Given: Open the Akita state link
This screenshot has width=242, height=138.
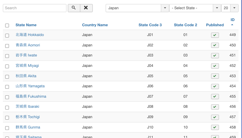Looking at the screenshot, I should point(26,76).
